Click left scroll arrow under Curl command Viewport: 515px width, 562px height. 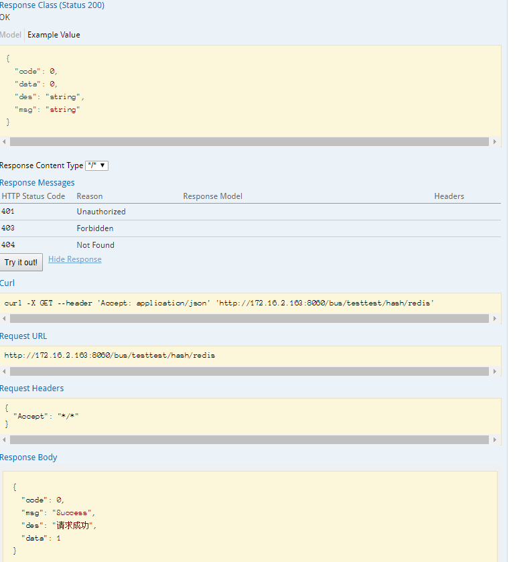tap(4, 319)
